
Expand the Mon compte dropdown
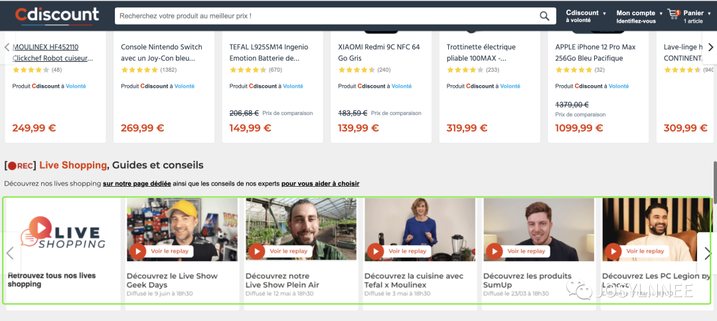click(x=661, y=13)
